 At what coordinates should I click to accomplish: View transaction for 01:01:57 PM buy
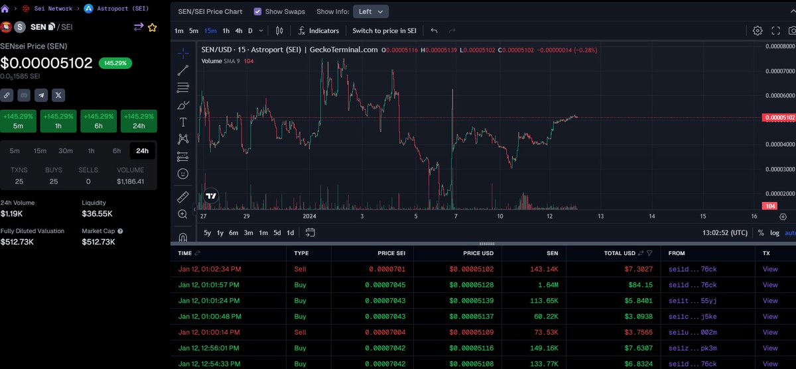coord(770,285)
